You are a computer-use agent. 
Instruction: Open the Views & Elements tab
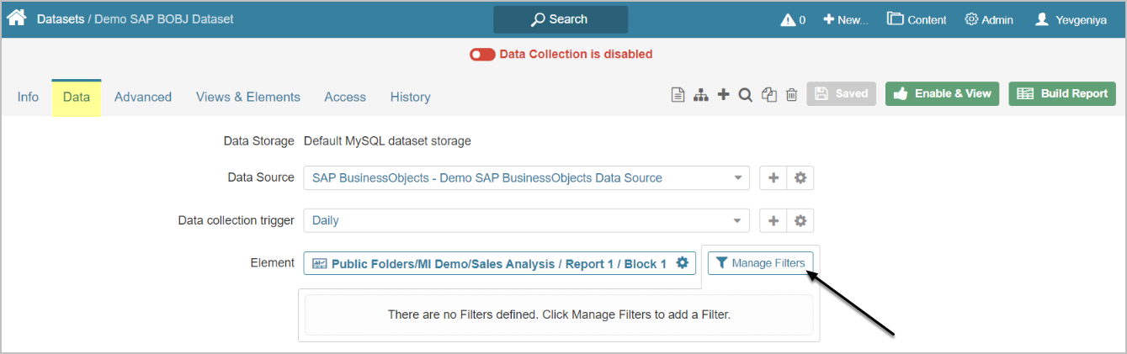point(248,98)
